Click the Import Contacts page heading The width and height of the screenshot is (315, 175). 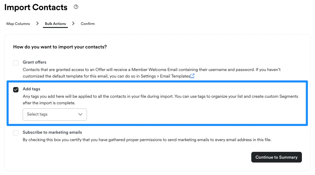coord(36,7)
